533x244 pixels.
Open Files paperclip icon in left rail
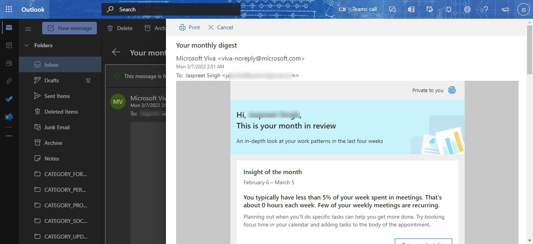(9, 81)
